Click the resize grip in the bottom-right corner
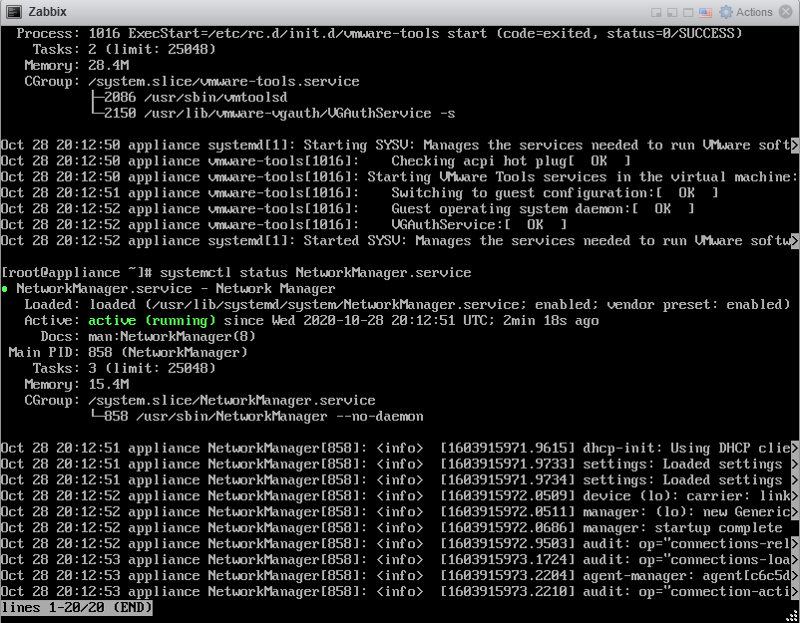The width and height of the screenshot is (800, 623). tap(792, 616)
